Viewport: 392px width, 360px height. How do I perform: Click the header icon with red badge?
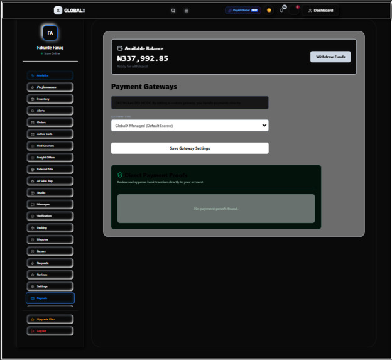pos(295,10)
